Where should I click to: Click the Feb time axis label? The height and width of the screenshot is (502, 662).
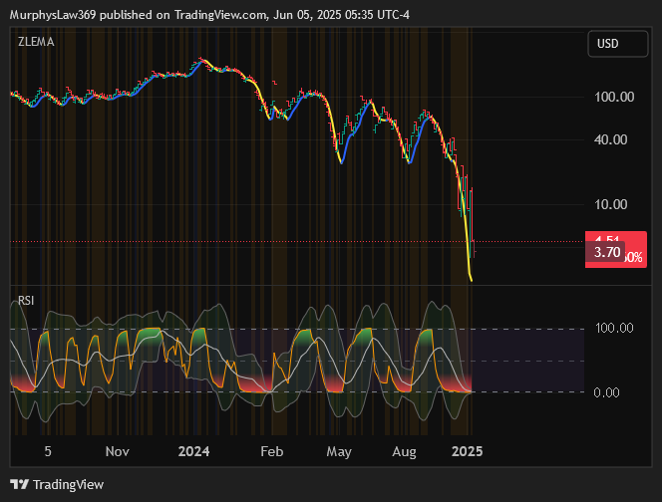point(271,451)
